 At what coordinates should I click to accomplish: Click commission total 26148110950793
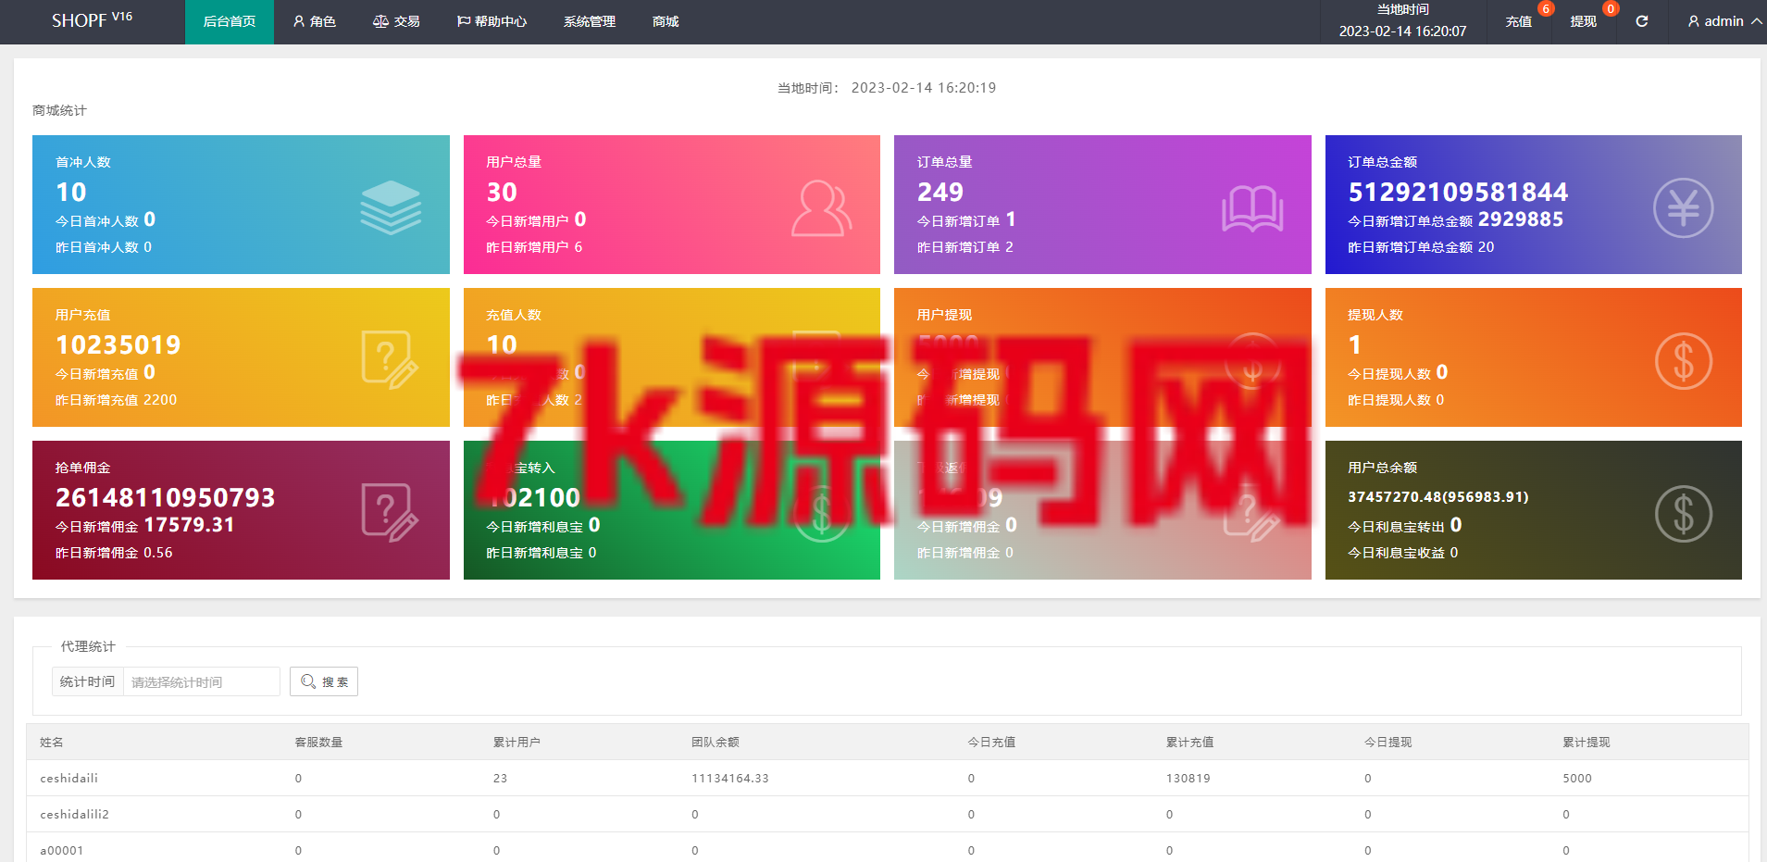[x=166, y=497]
